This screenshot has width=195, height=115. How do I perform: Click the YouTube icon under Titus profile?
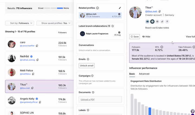click(157, 21)
